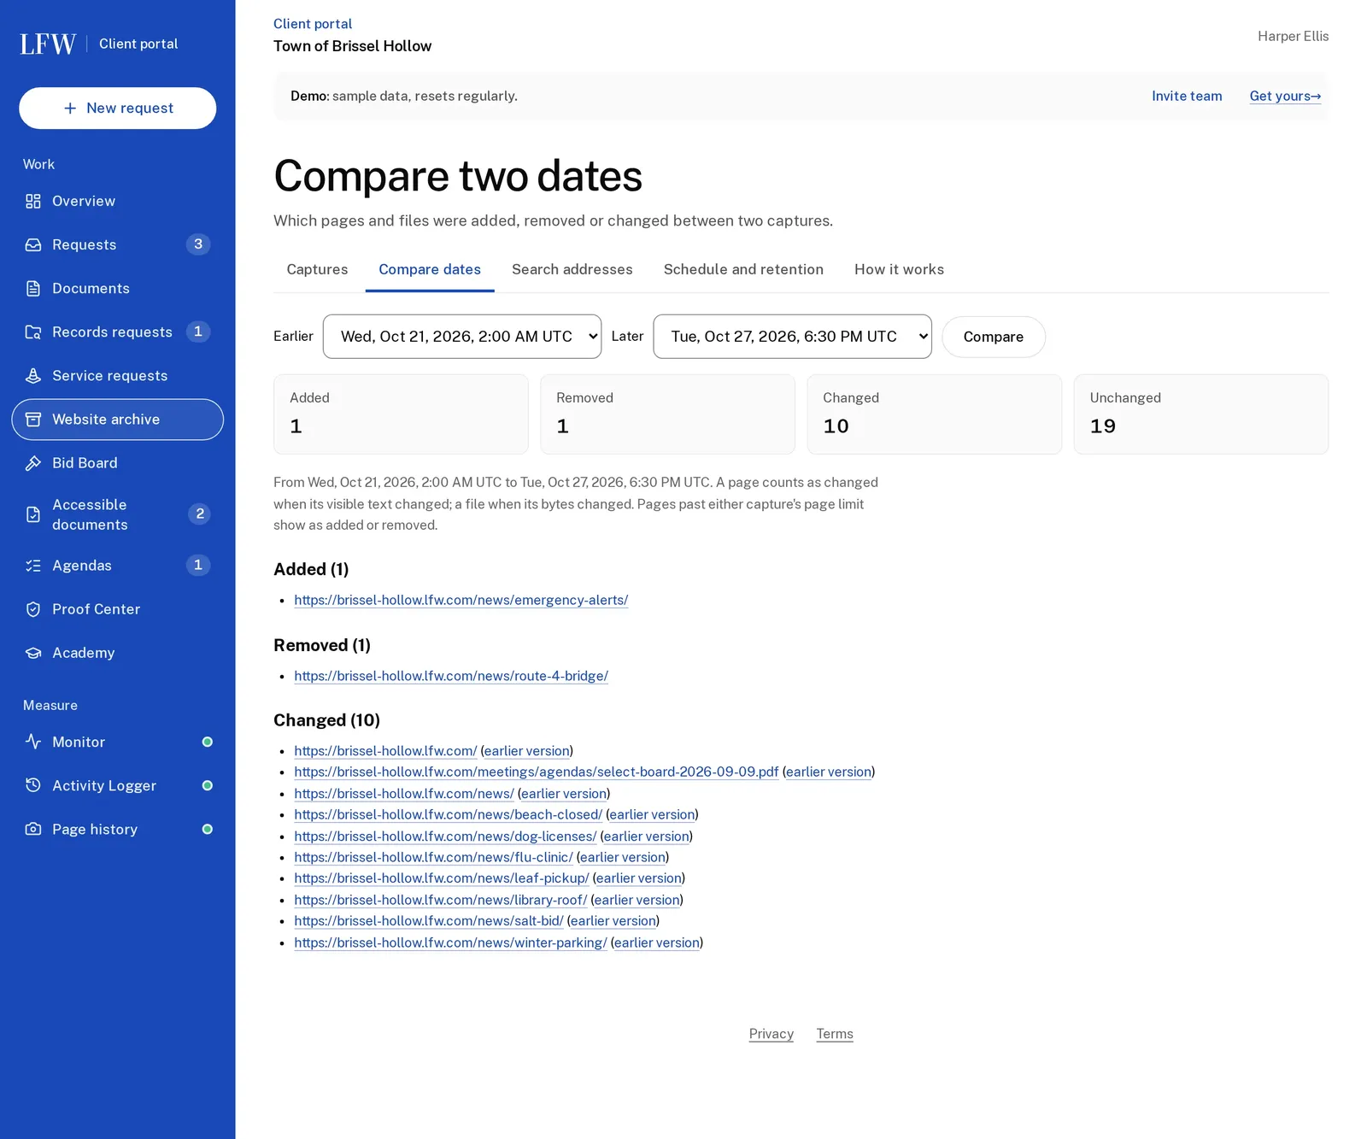Click the New request button
Viewport: 1367px width, 1139px height.
[x=118, y=109]
